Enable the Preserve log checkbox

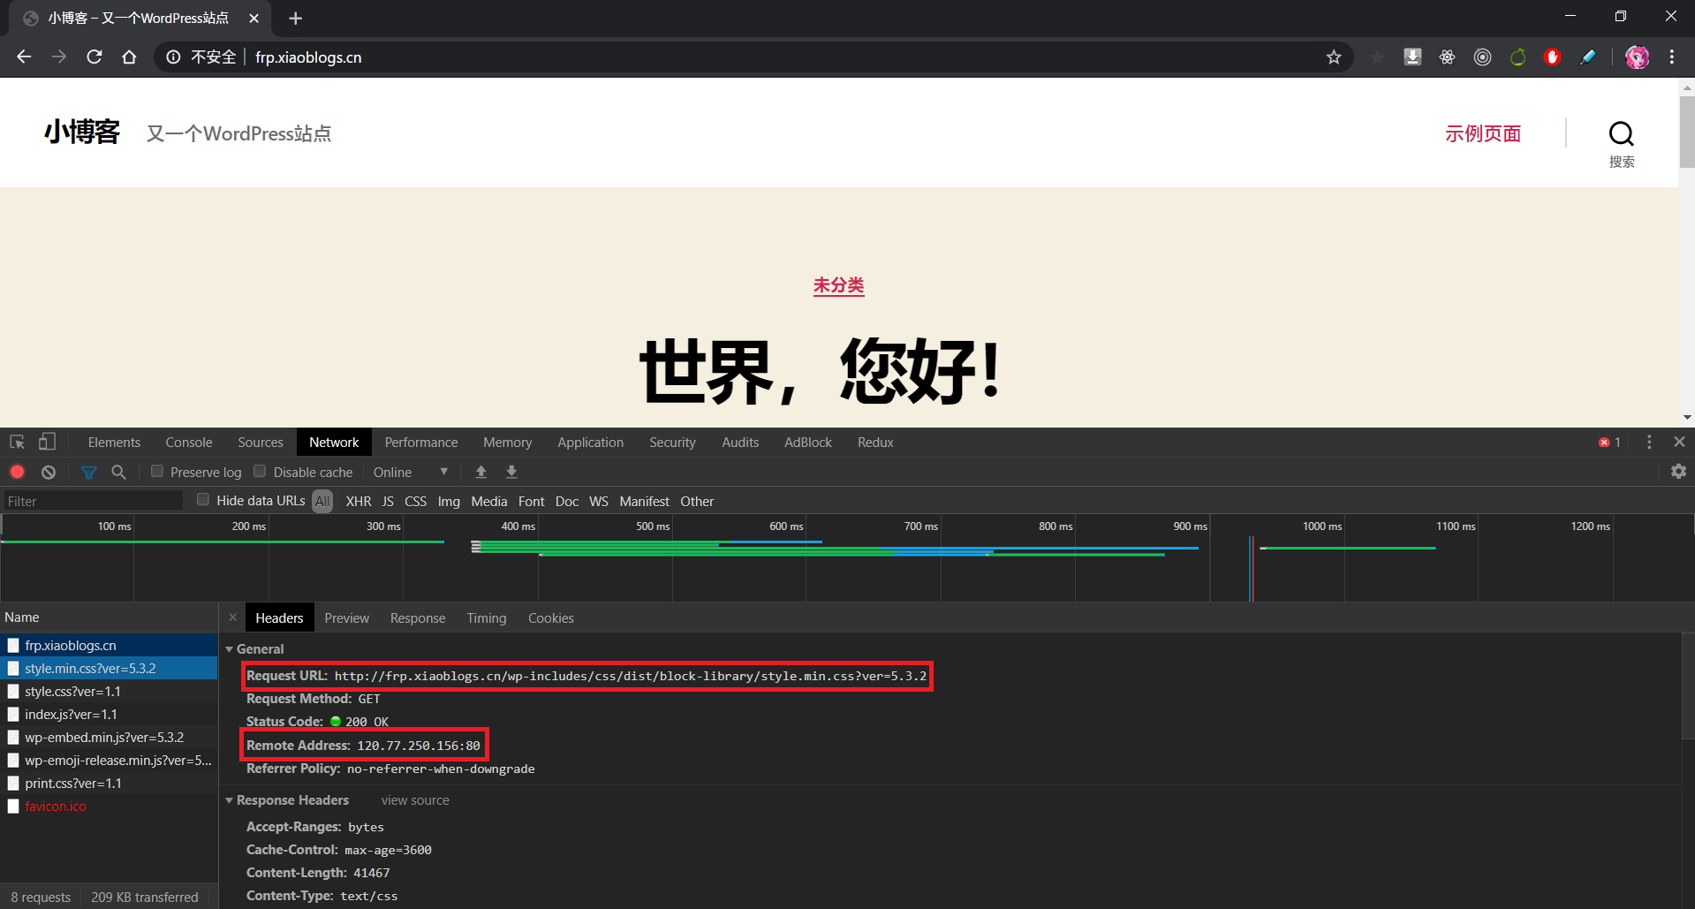coord(157,472)
